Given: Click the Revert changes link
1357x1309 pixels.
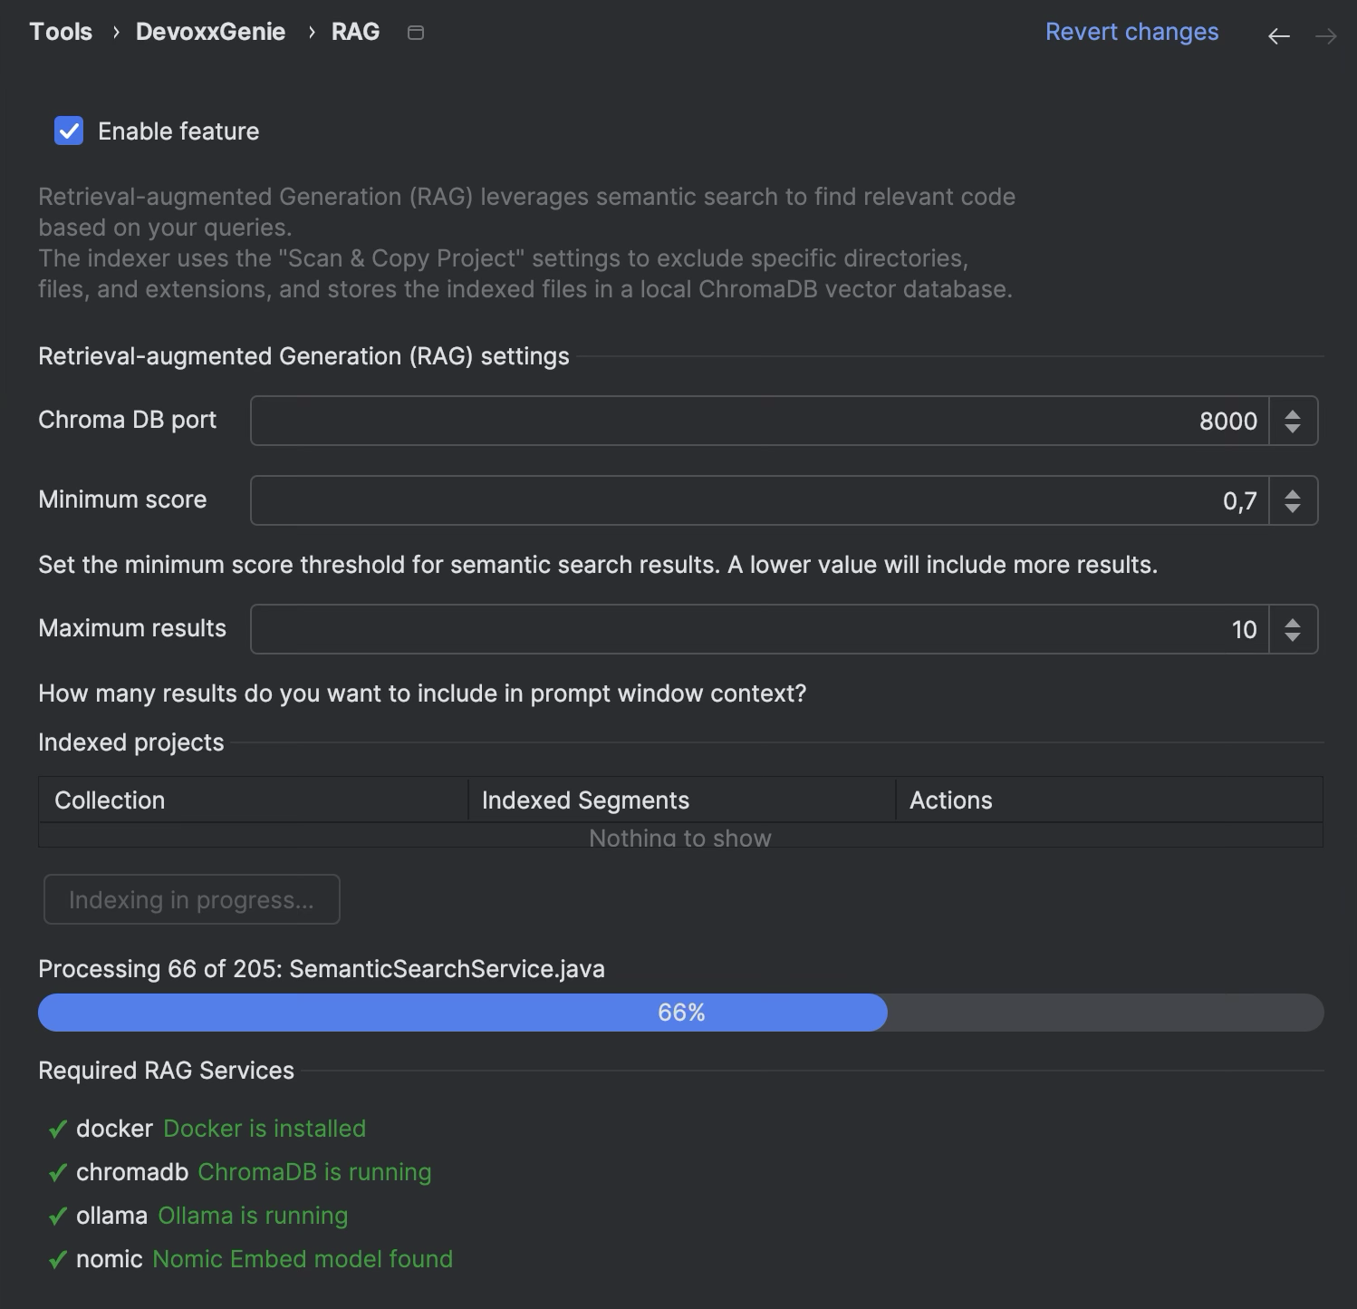Looking at the screenshot, I should point(1131,32).
